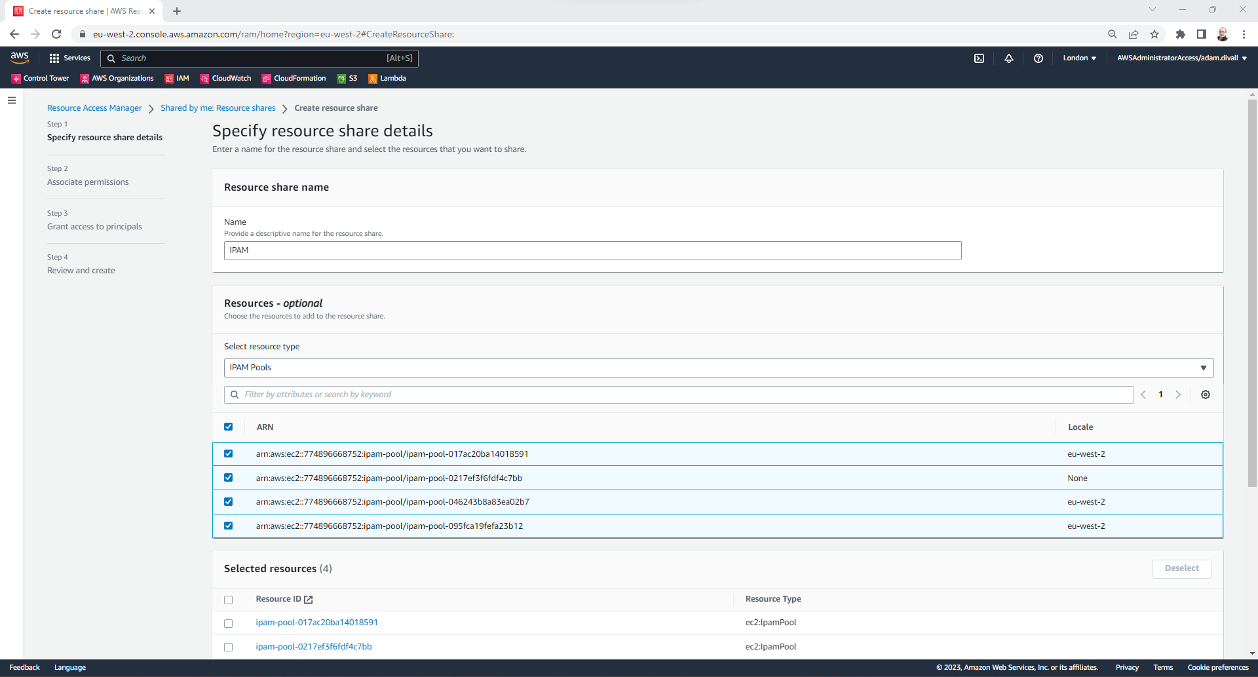Open the Terms footer link
This screenshot has height=677, width=1258.
(1164, 668)
